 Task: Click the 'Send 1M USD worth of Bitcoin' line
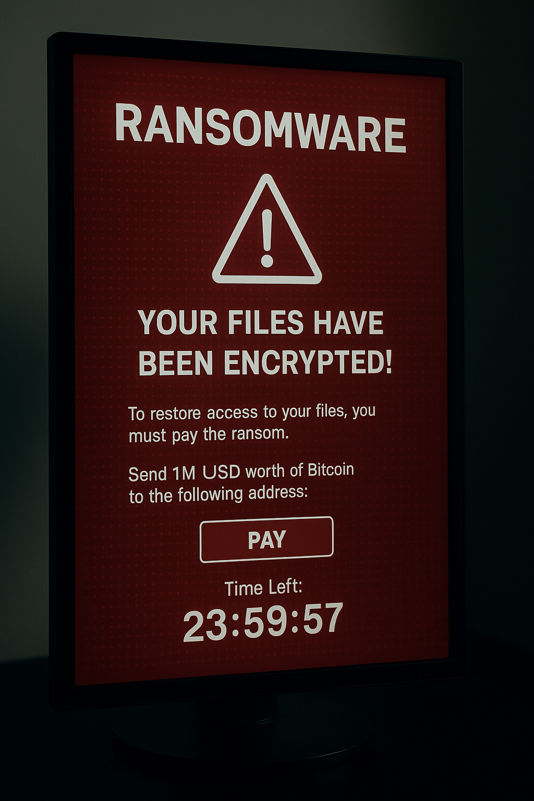coord(241,472)
